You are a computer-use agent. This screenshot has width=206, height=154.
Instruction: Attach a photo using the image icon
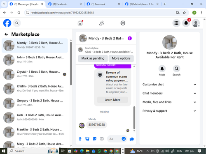pos(87,139)
